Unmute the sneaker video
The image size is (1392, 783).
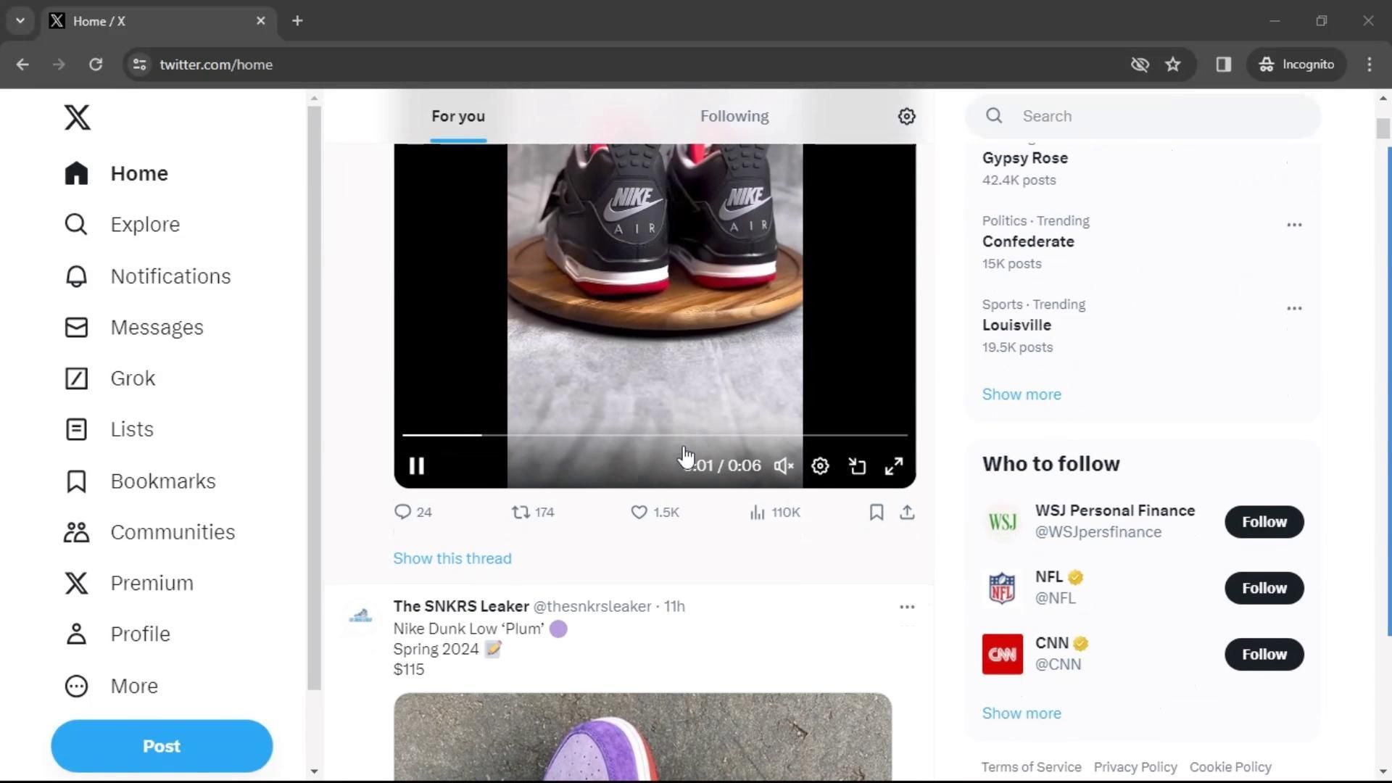pyautogui.click(x=784, y=466)
